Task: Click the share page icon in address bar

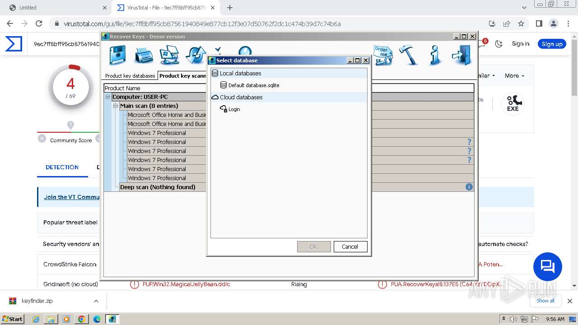Action: coord(507,23)
